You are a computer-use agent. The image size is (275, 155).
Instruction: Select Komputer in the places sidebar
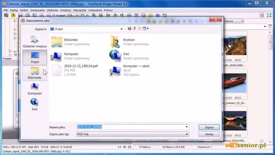coord(35,89)
